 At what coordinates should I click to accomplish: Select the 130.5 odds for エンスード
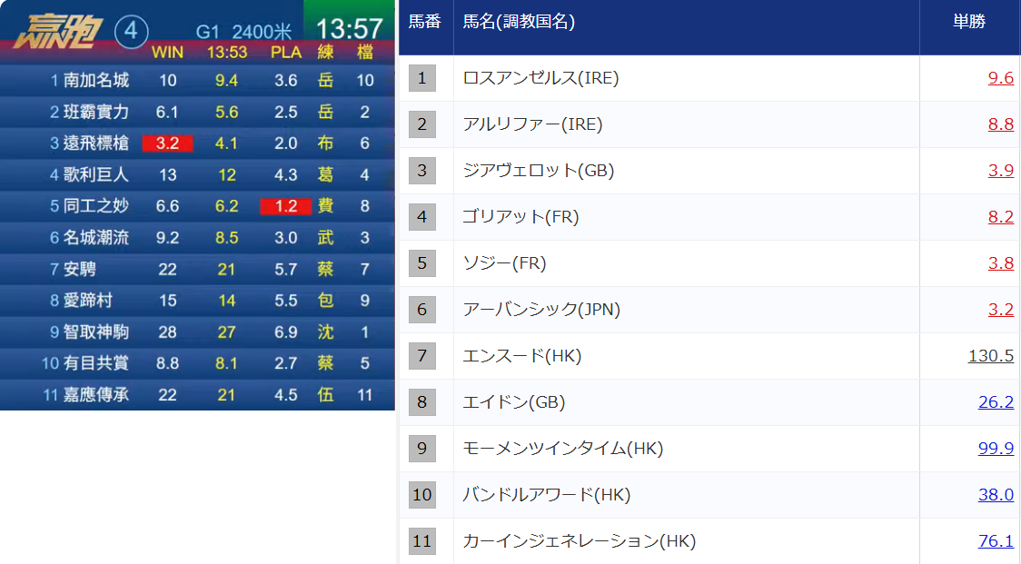pos(990,356)
